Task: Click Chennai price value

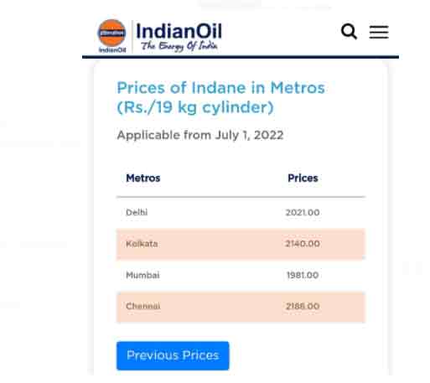Action: coord(303,306)
